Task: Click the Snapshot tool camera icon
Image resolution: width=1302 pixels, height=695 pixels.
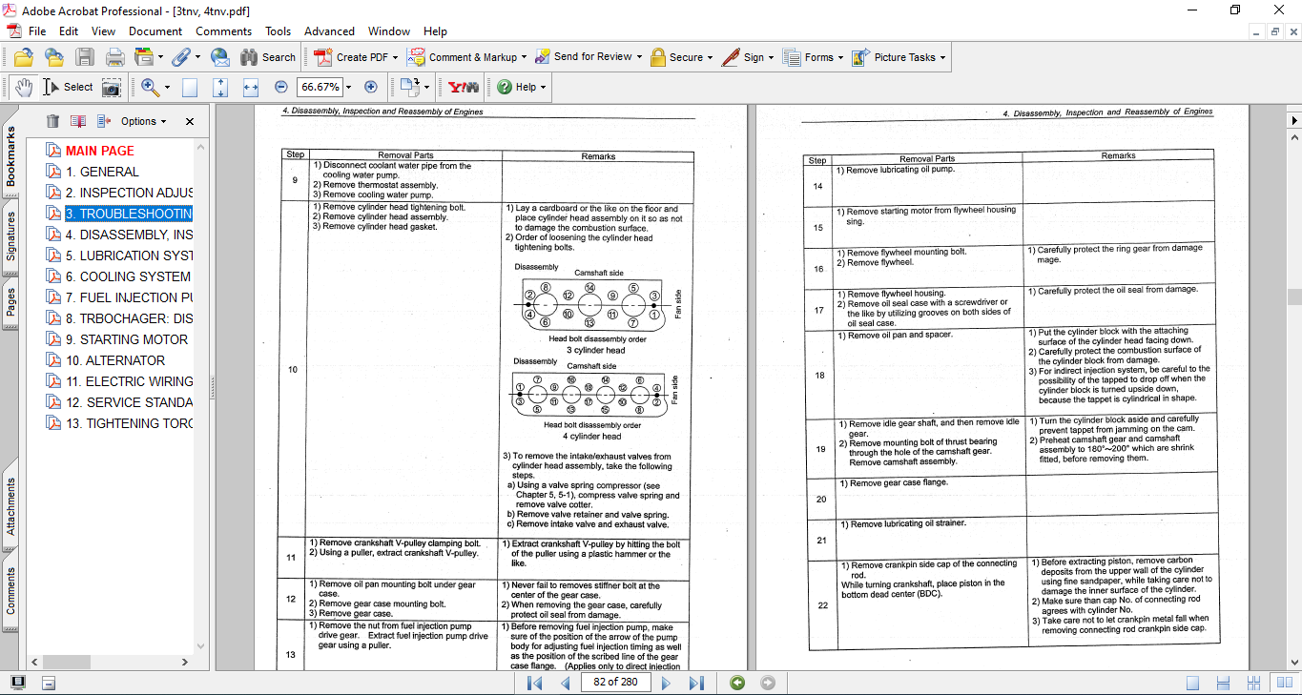Action: [x=112, y=87]
